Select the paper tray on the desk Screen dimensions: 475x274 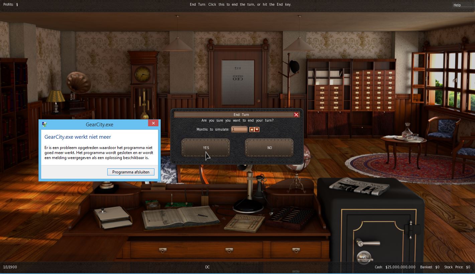point(112,217)
